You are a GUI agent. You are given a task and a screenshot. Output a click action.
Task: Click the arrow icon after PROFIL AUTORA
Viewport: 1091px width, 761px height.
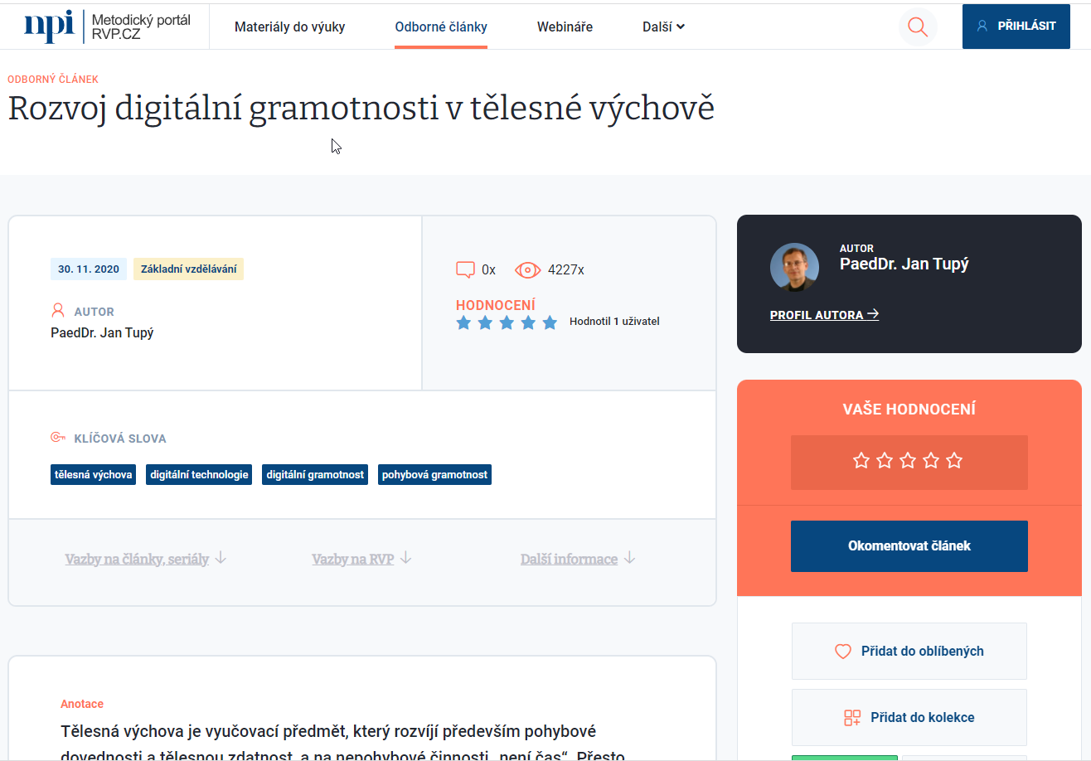(x=873, y=314)
